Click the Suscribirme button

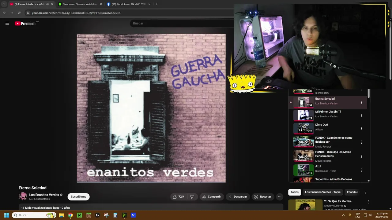(x=78, y=197)
